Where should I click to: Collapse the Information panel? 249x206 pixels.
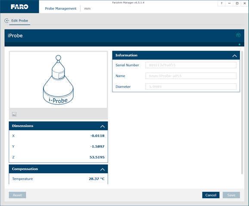(x=234, y=56)
